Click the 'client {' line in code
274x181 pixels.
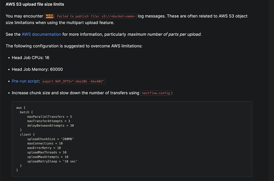point(27,134)
